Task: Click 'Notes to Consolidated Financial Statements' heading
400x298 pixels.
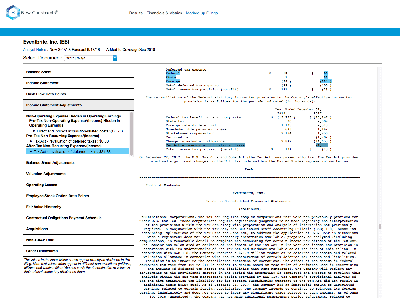Action: [249, 201]
